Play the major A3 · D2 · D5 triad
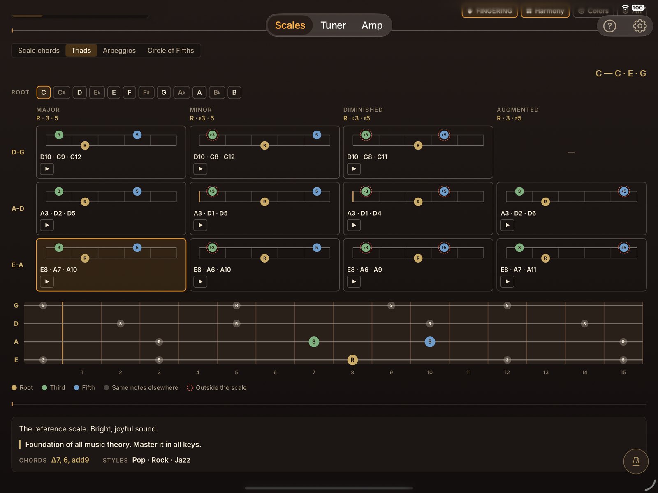 pyautogui.click(x=47, y=225)
